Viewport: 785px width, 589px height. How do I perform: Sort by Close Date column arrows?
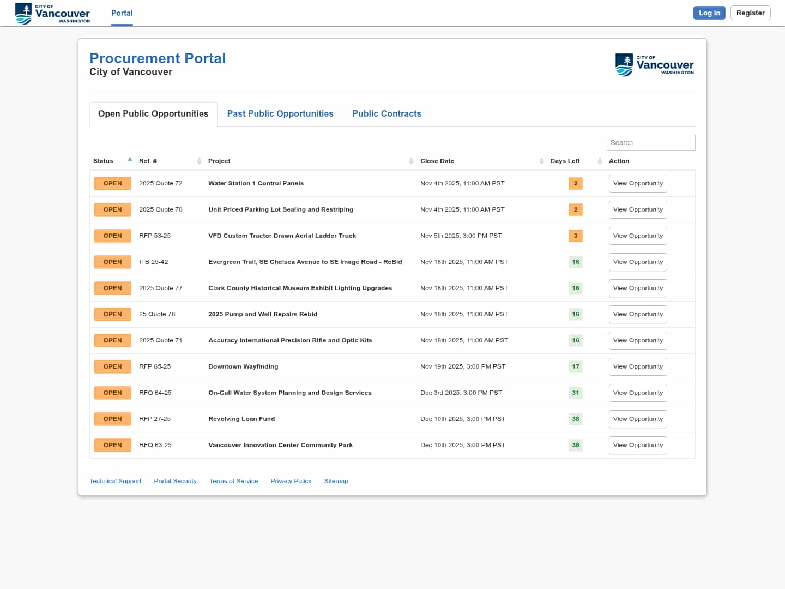click(x=541, y=161)
